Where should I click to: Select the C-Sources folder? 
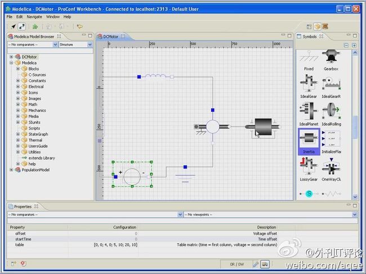[x=37, y=75]
